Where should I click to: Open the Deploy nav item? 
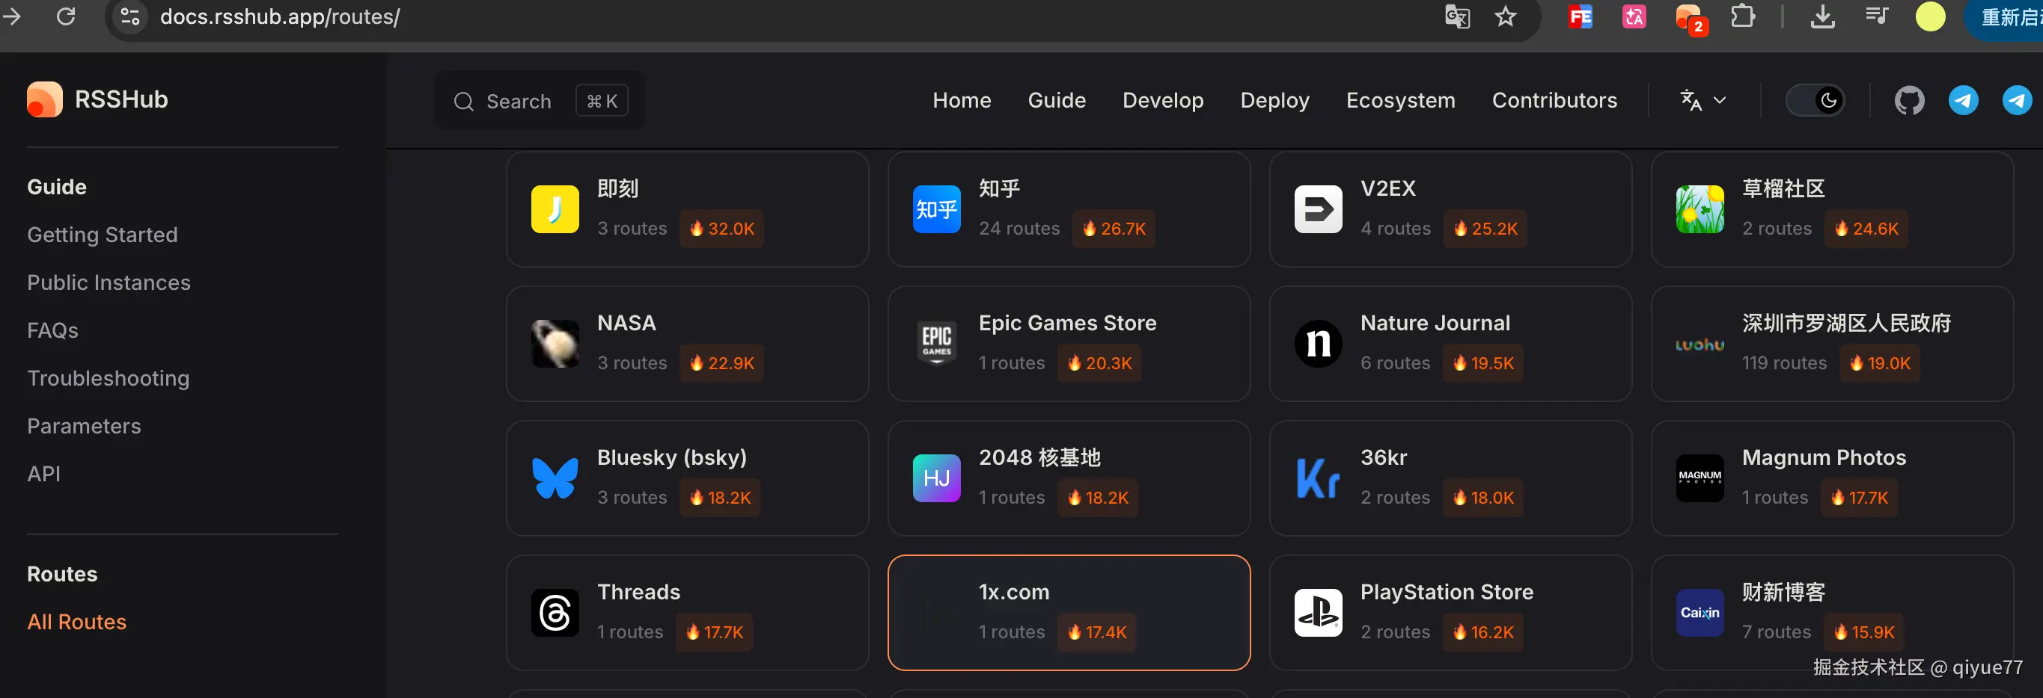point(1274,101)
